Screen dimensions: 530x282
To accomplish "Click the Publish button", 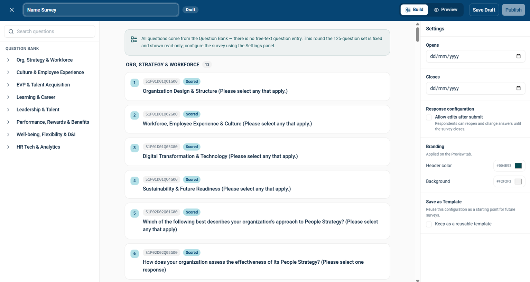I will click(x=513, y=10).
